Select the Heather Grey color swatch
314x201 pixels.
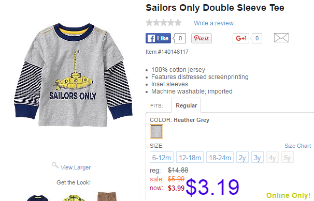click(156, 131)
